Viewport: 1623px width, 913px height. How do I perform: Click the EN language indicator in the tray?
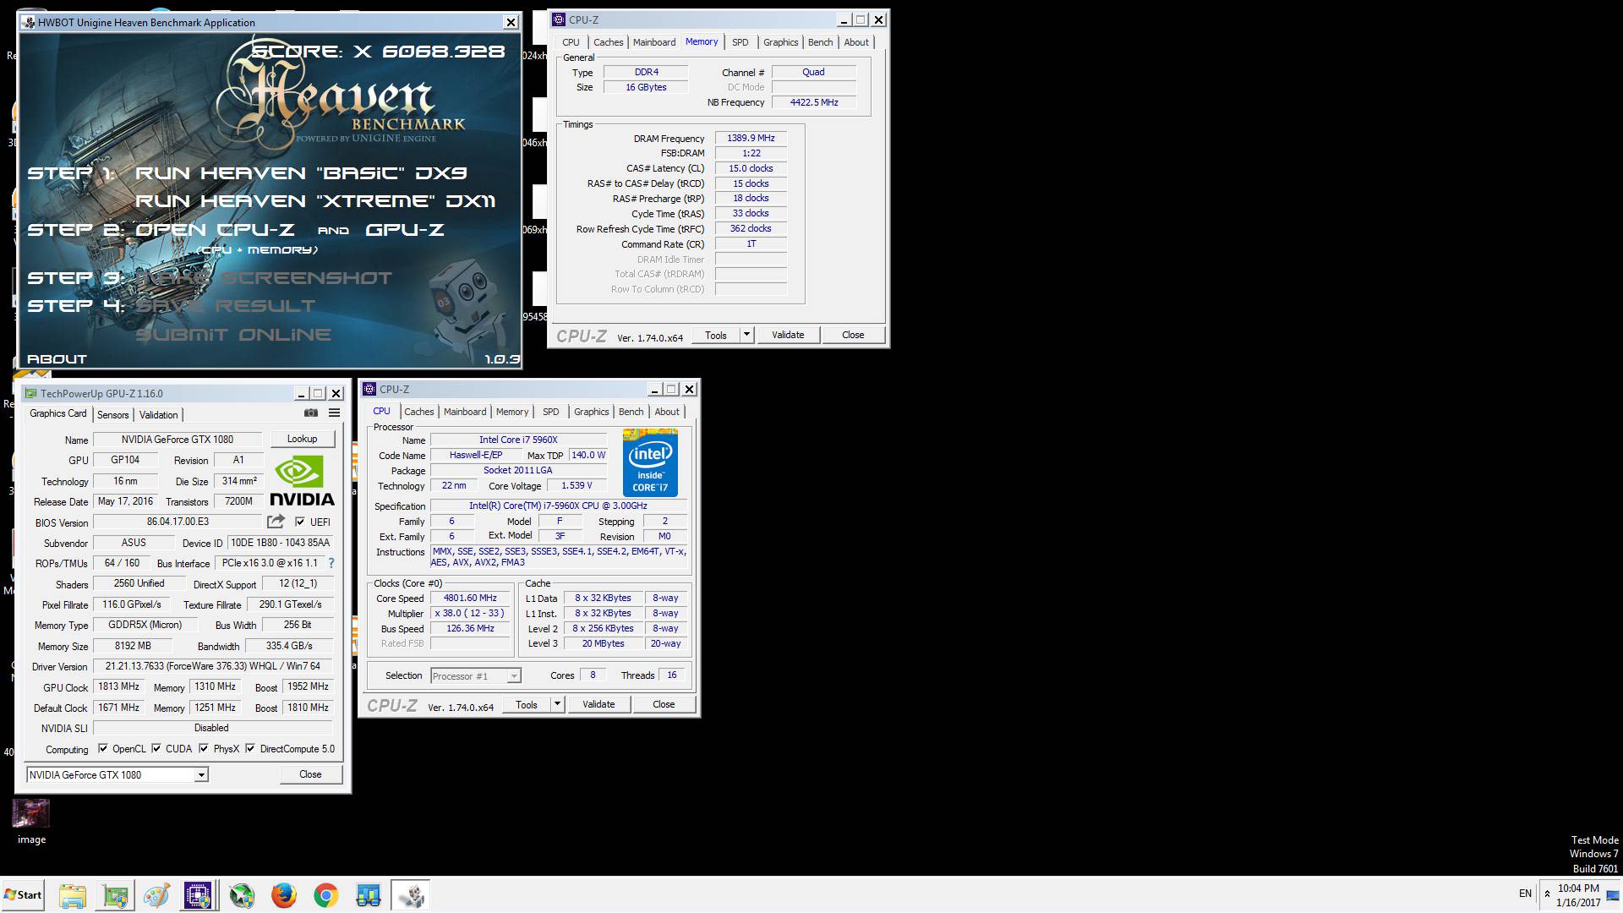[x=1525, y=894]
